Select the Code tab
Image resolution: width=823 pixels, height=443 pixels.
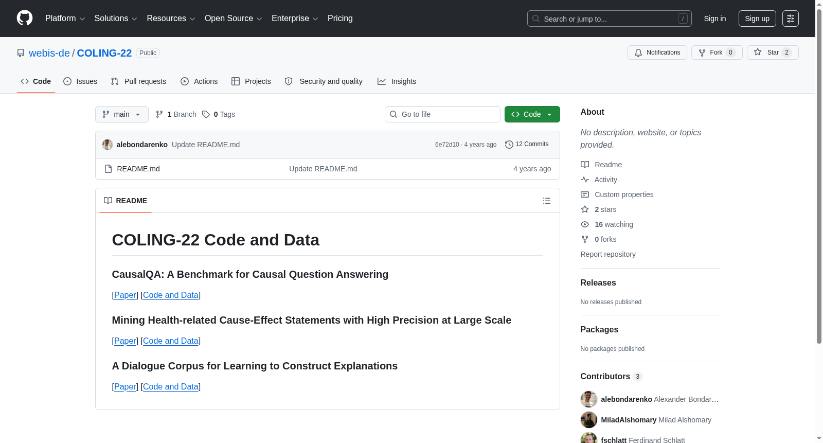tap(36, 81)
